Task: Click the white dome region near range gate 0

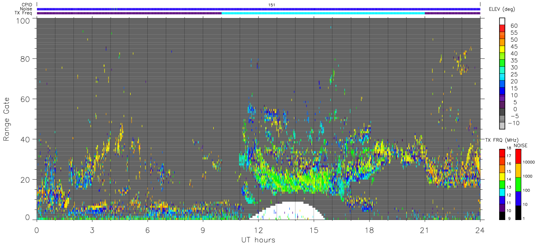Action: click(x=288, y=212)
